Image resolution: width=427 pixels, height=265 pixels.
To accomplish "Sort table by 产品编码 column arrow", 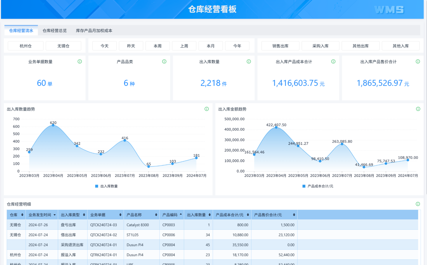I will [x=180, y=215].
